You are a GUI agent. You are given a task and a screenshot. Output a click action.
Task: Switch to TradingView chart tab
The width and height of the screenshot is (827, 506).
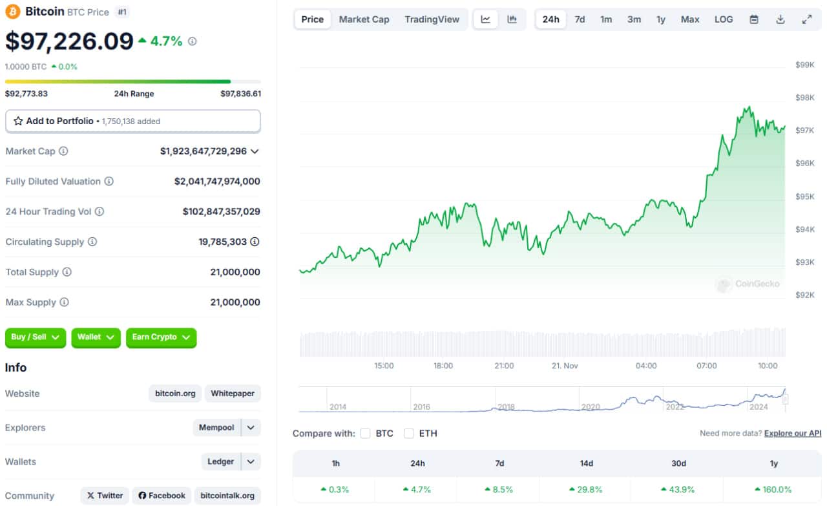pyautogui.click(x=432, y=19)
